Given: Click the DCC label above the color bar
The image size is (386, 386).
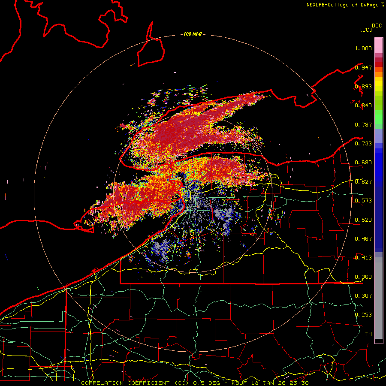Looking at the screenshot, I should click(x=377, y=26).
